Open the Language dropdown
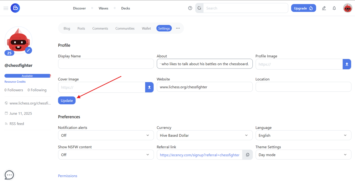The image size is (355, 184). click(x=303, y=135)
